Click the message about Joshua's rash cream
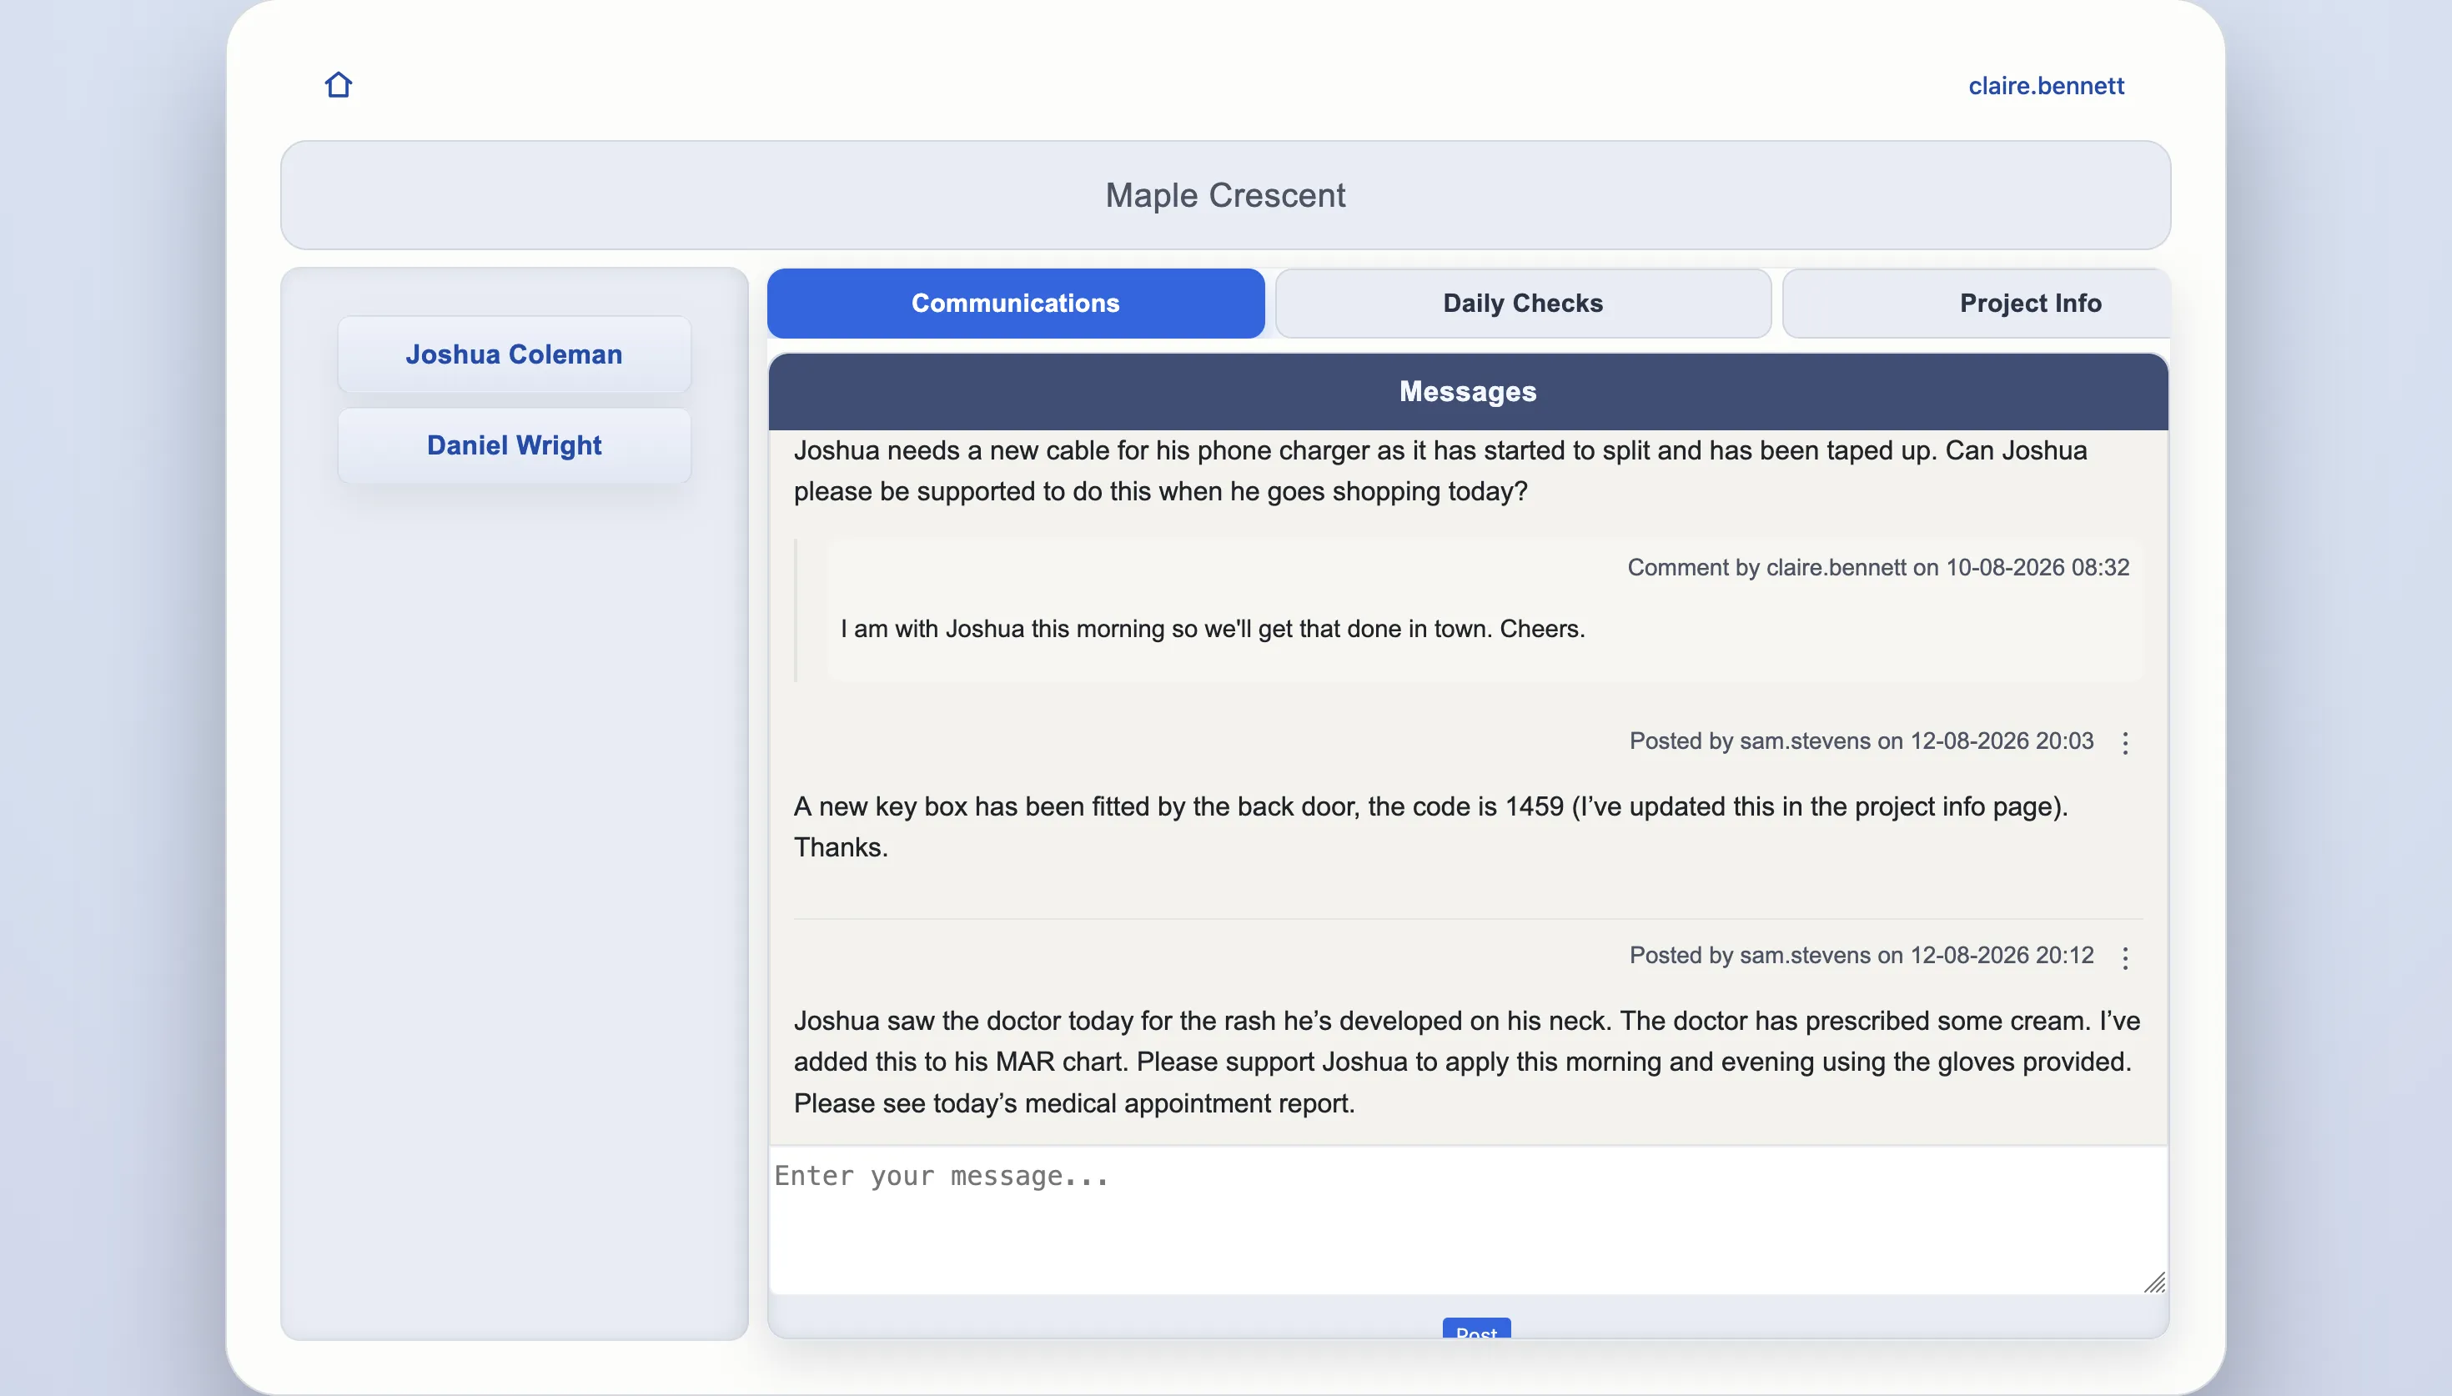 point(1466,1062)
